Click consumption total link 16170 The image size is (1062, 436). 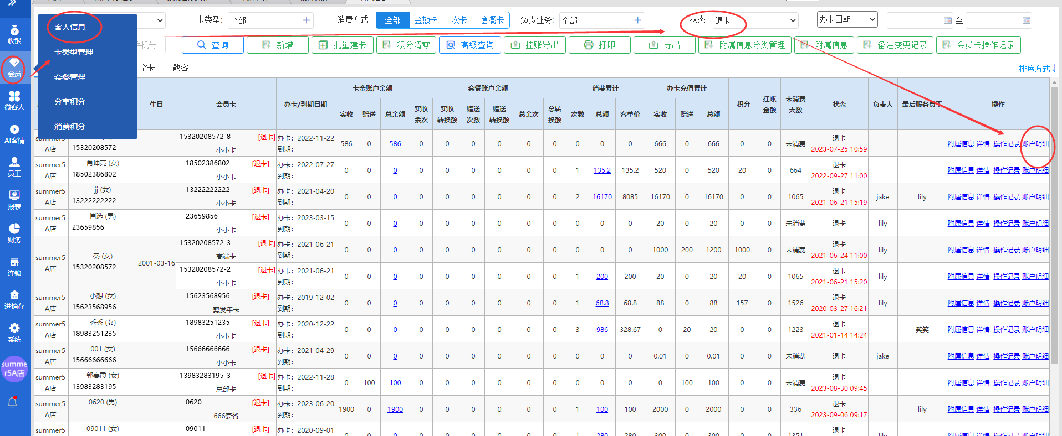click(602, 197)
